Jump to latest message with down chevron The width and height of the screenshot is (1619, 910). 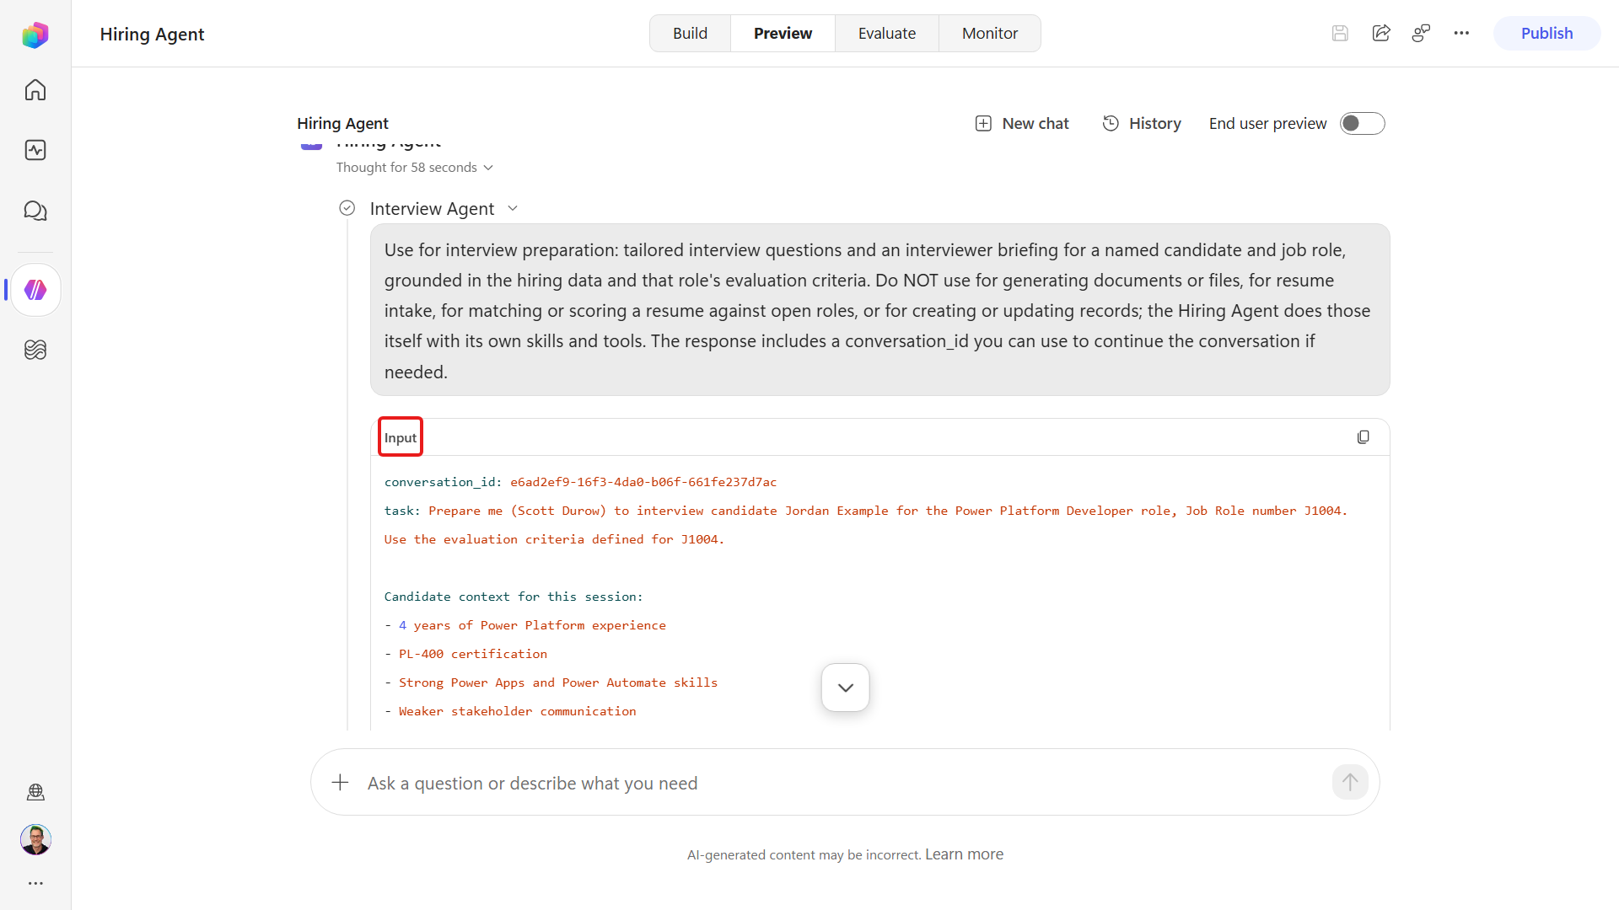[x=846, y=688]
